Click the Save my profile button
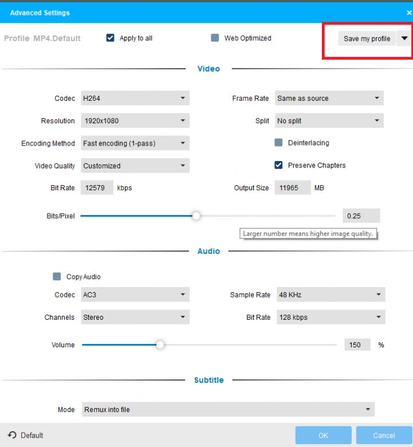This screenshot has width=413, height=447. 367,38
